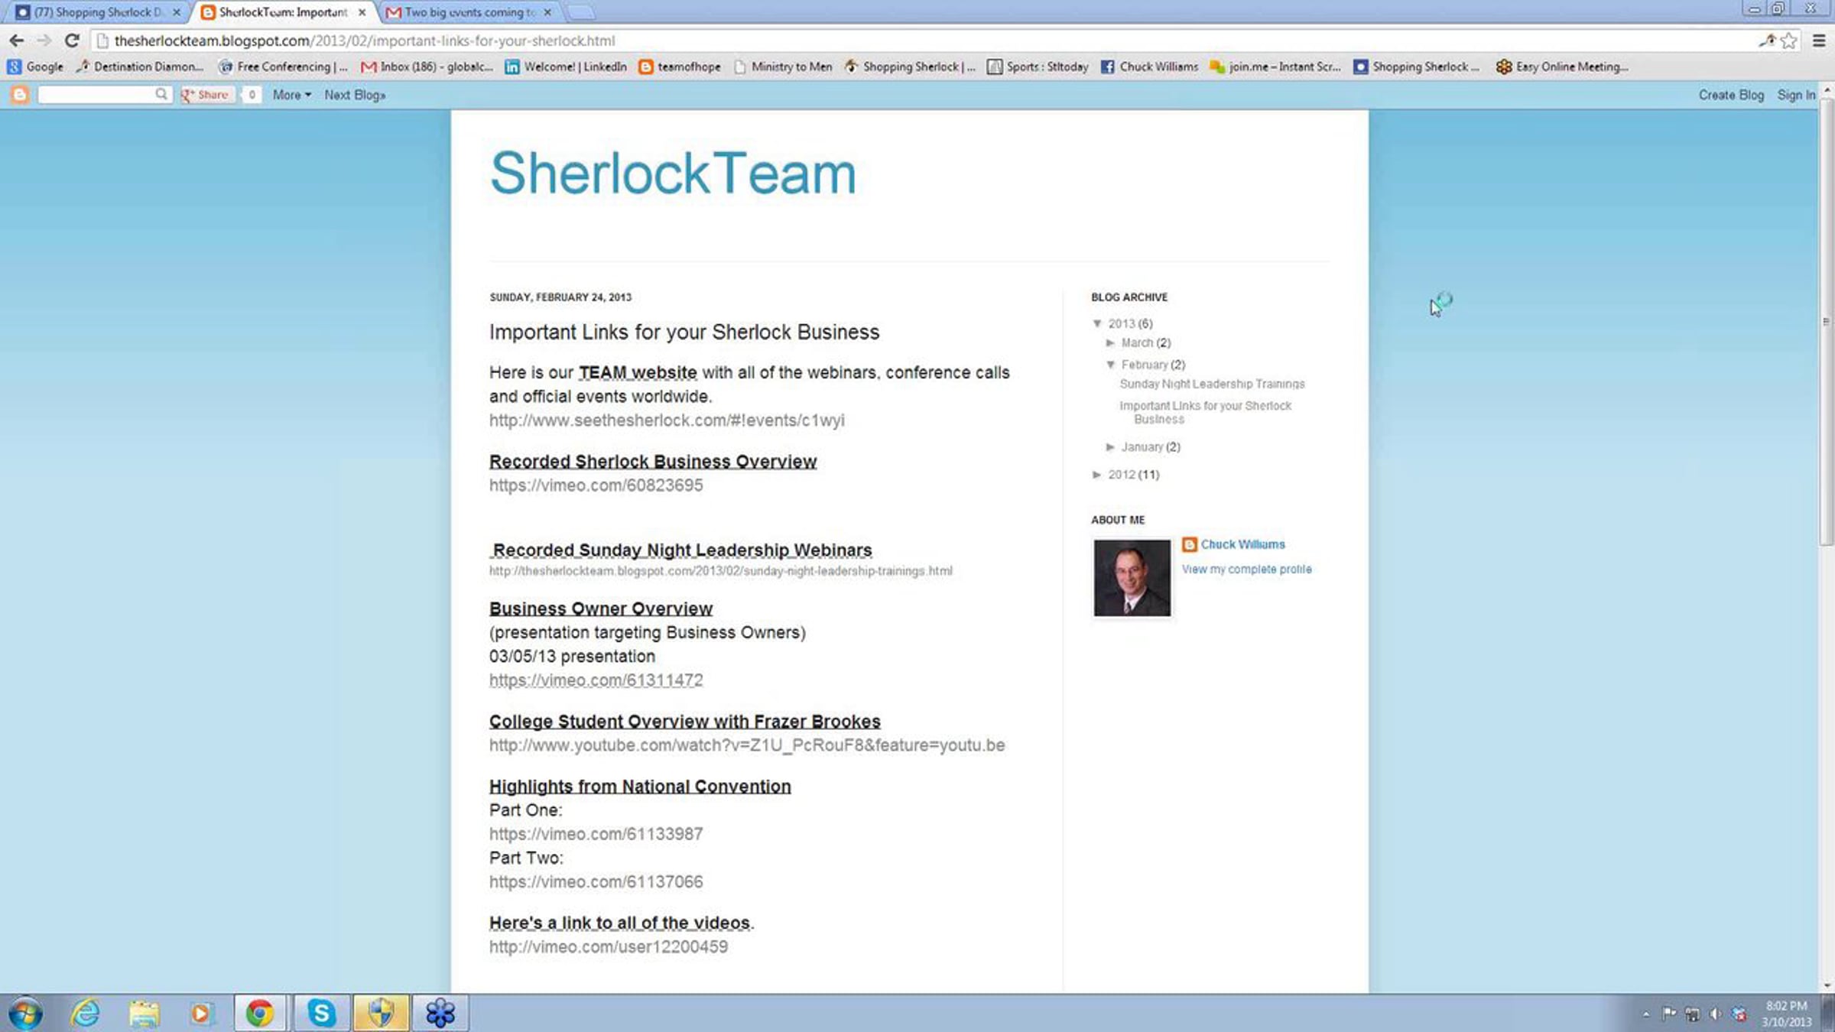Open the Easy Online Meeting bookmark

(x=1562, y=67)
